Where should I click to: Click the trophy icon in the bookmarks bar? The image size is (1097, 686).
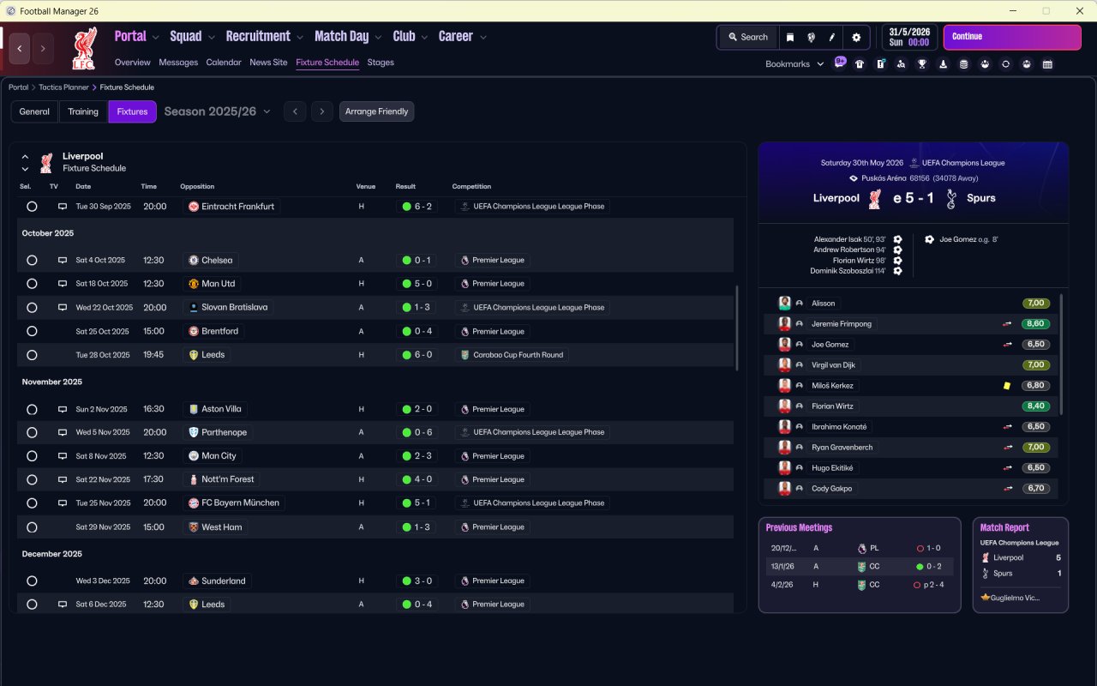coord(922,64)
